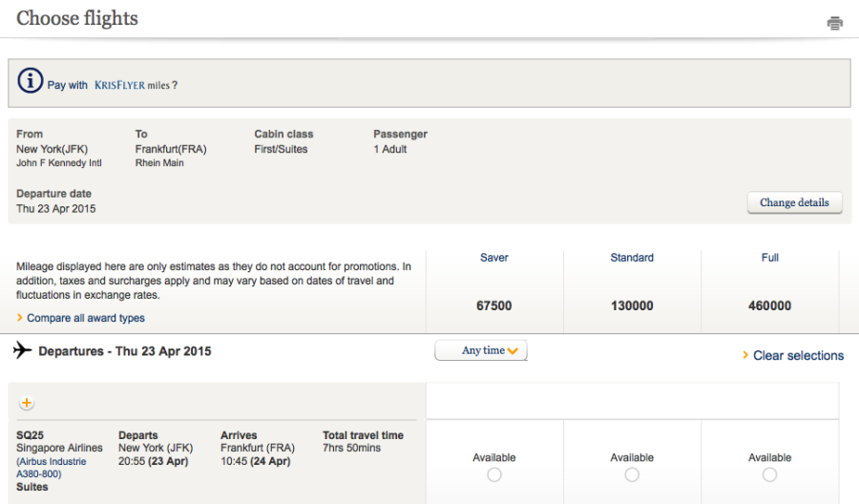Screen dimensions: 859x504
Task: Pick the Full award radio button
Action: click(x=769, y=474)
